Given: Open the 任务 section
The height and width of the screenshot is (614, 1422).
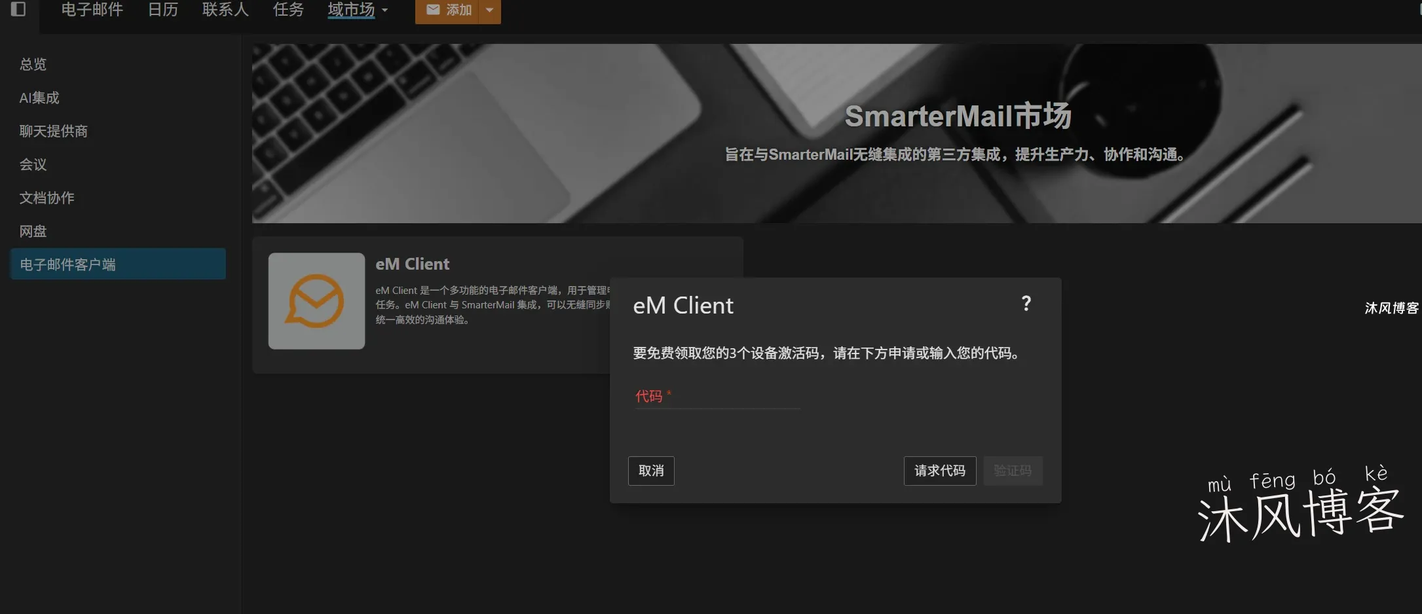Looking at the screenshot, I should 288,10.
